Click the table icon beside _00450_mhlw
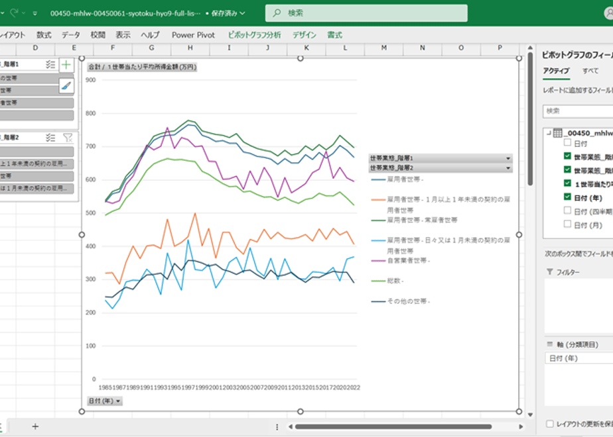Viewport: 613px width, 437px height. click(557, 133)
